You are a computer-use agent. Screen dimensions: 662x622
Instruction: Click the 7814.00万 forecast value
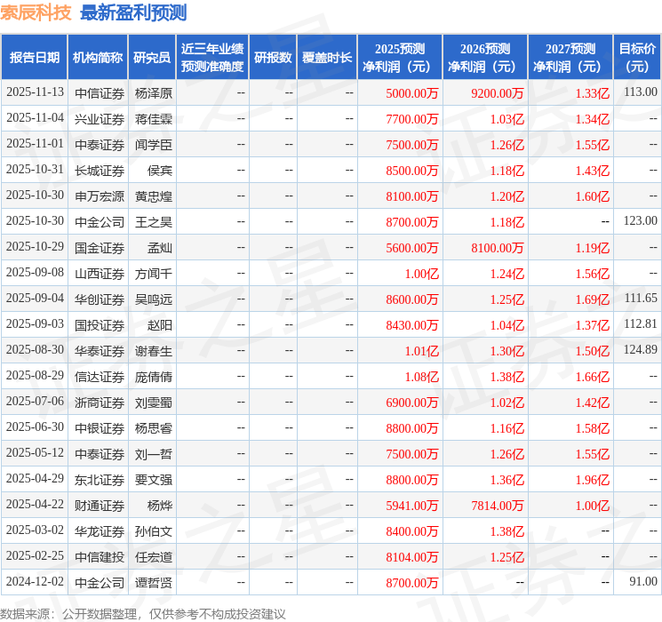click(498, 506)
